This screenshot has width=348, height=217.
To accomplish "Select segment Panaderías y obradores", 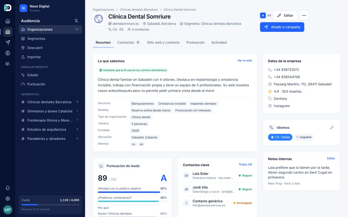I will pos(50,139).
